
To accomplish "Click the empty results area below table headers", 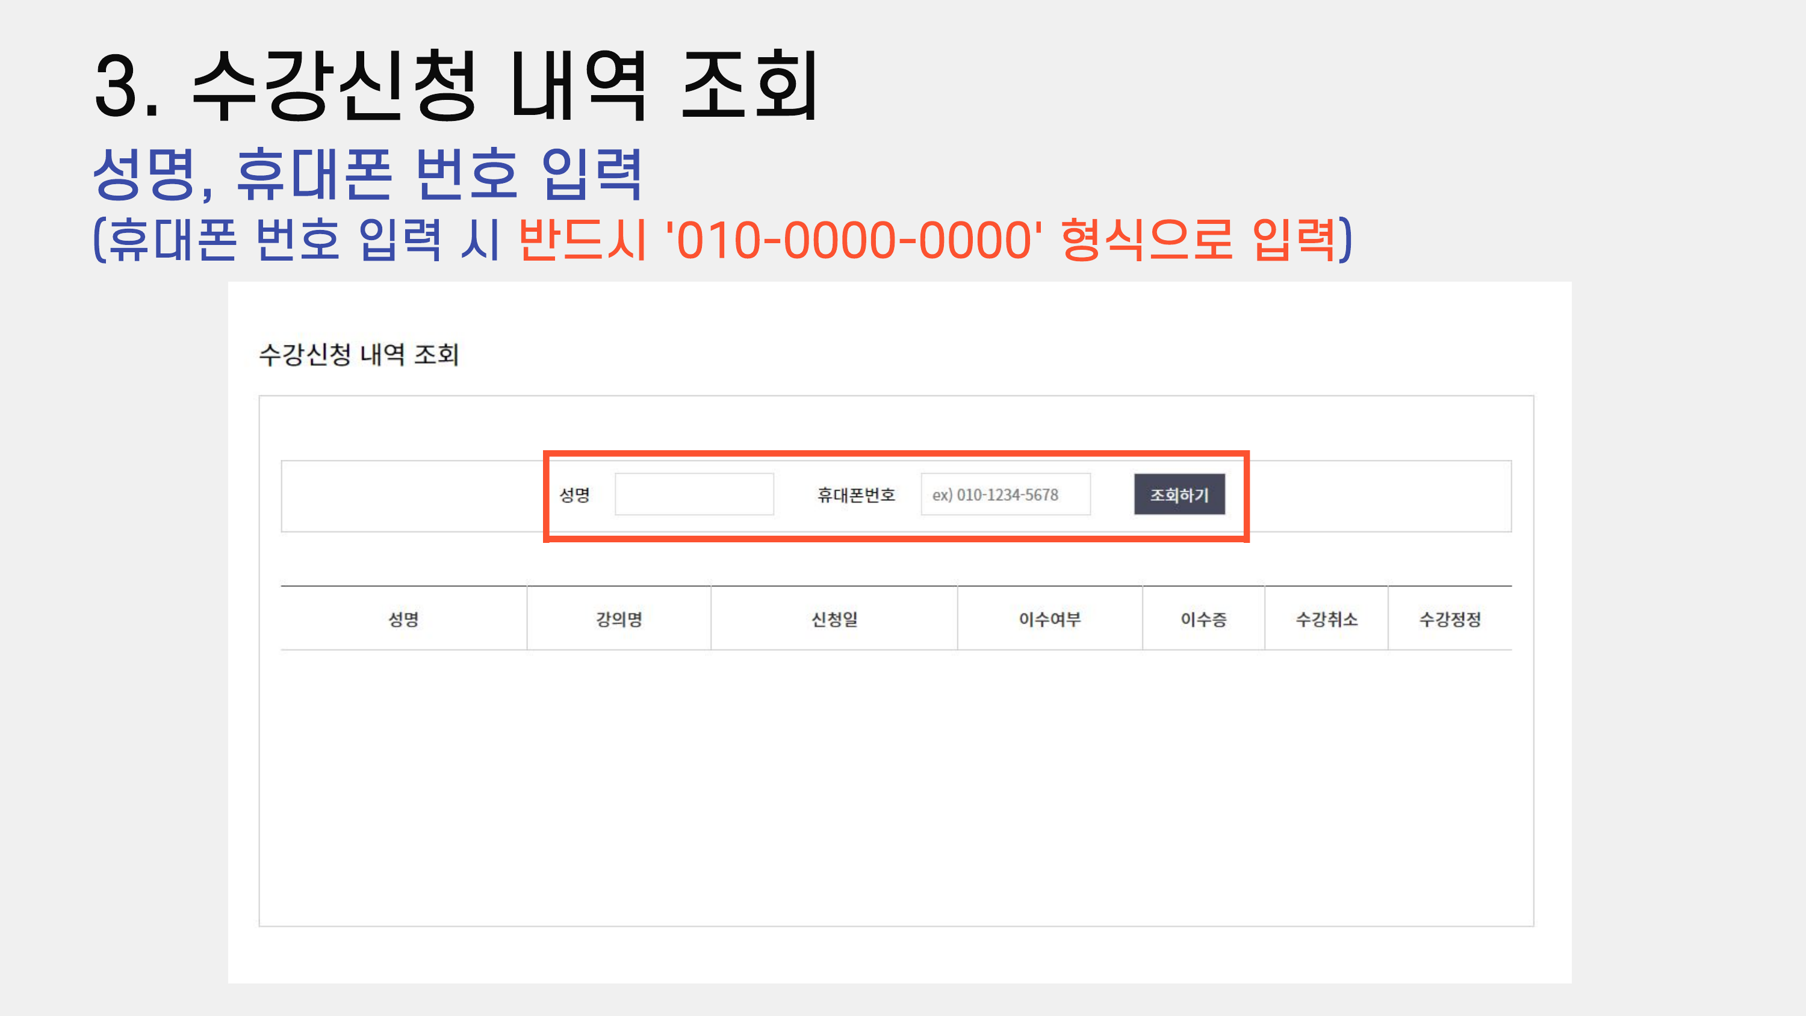I will (x=896, y=785).
